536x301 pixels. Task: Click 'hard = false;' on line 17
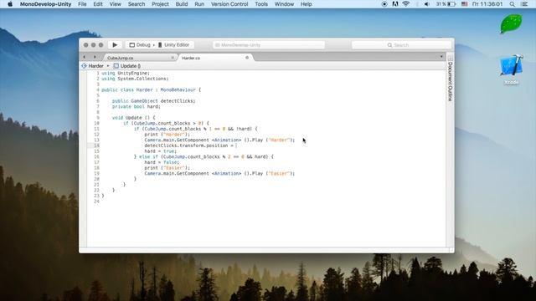tap(162, 162)
